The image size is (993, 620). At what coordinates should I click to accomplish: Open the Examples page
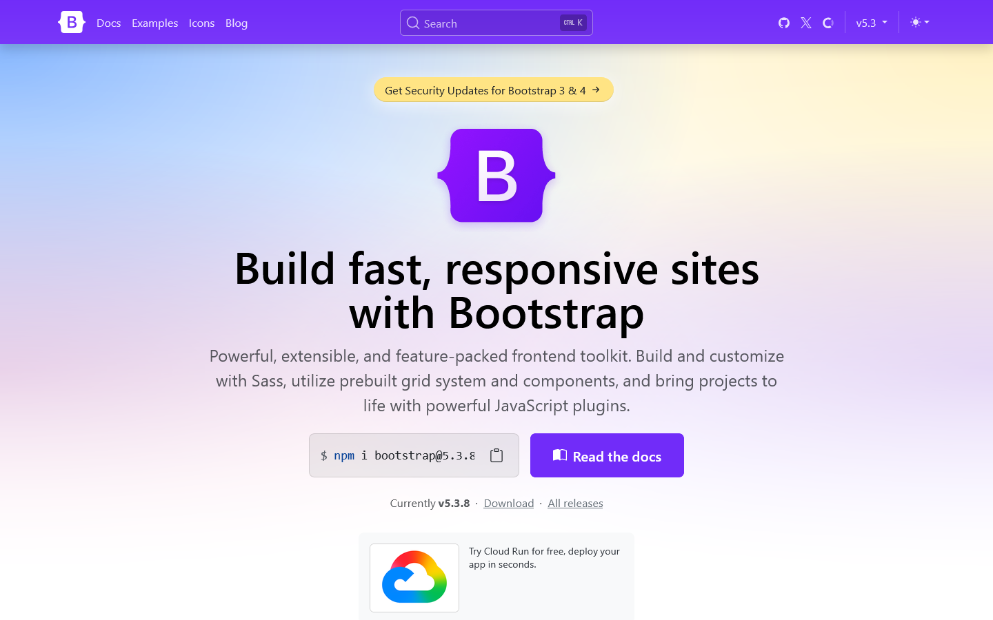154,23
